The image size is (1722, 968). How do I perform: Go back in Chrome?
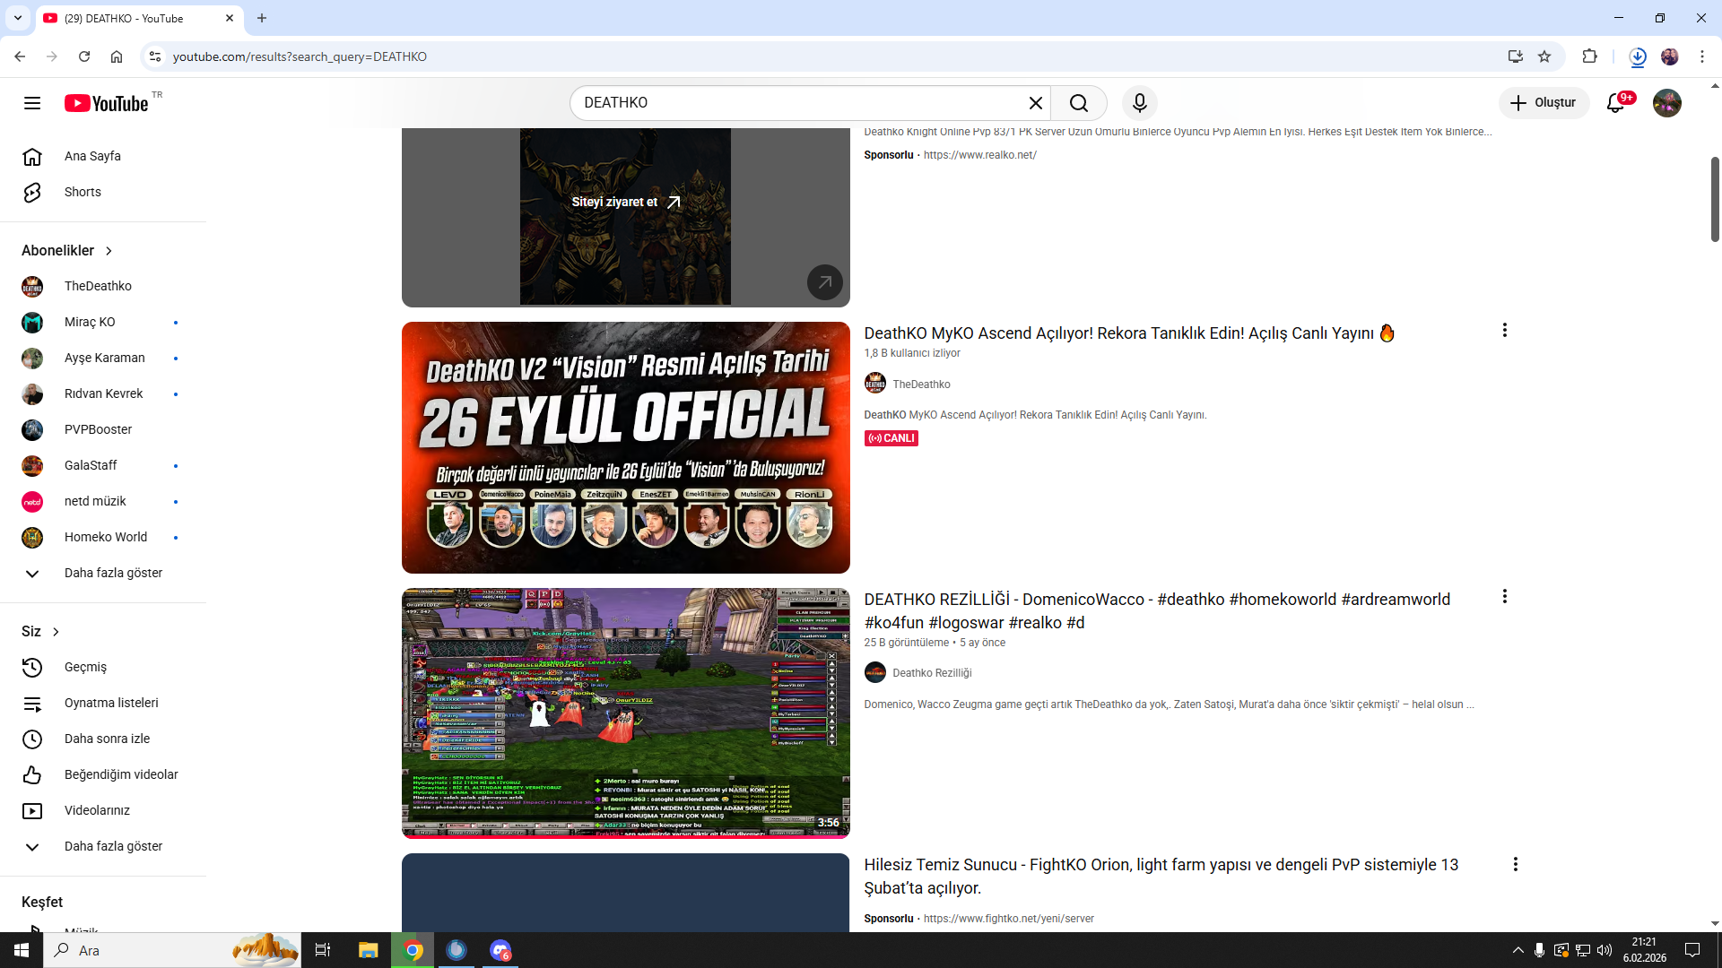click(x=20, y=56)
